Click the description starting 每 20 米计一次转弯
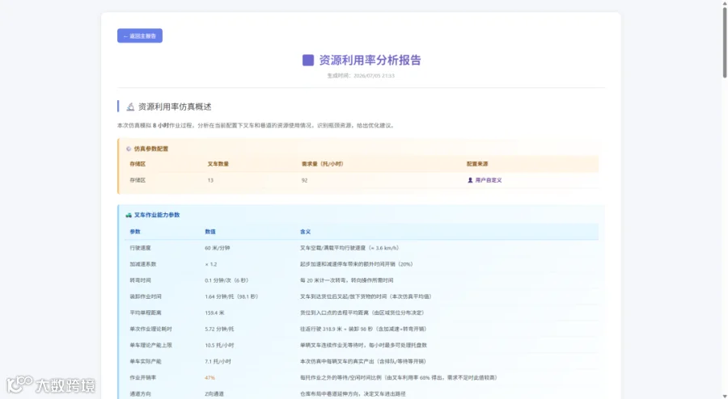Screen dimensions: 728x399 [x=347, y=280]
